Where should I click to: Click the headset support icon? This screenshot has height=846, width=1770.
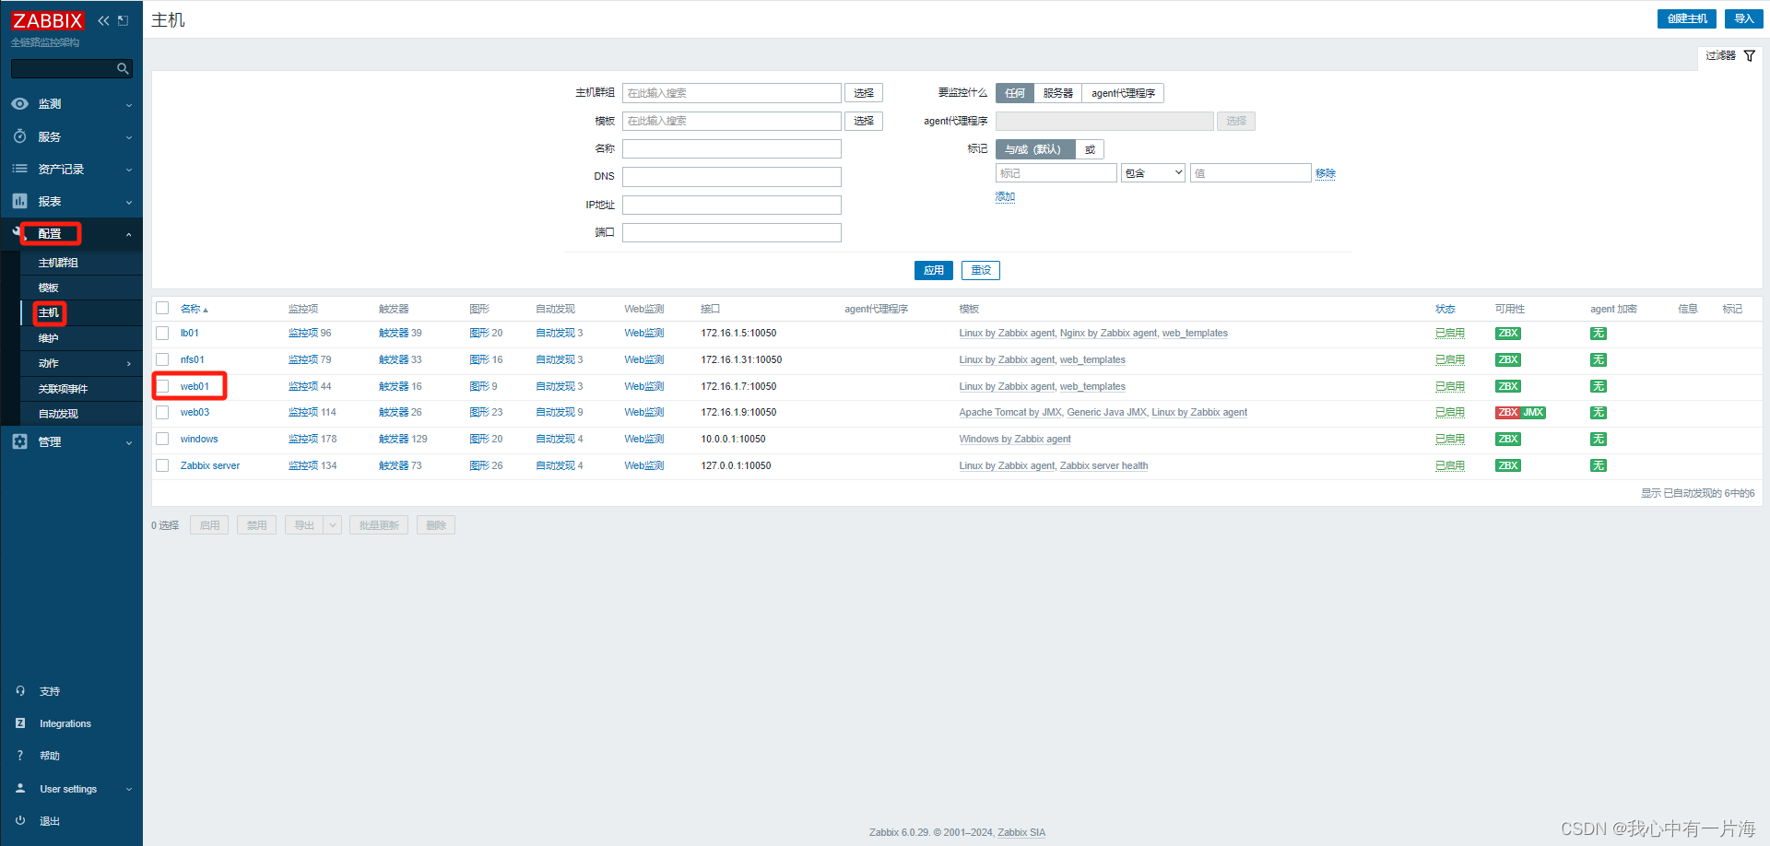20,691
